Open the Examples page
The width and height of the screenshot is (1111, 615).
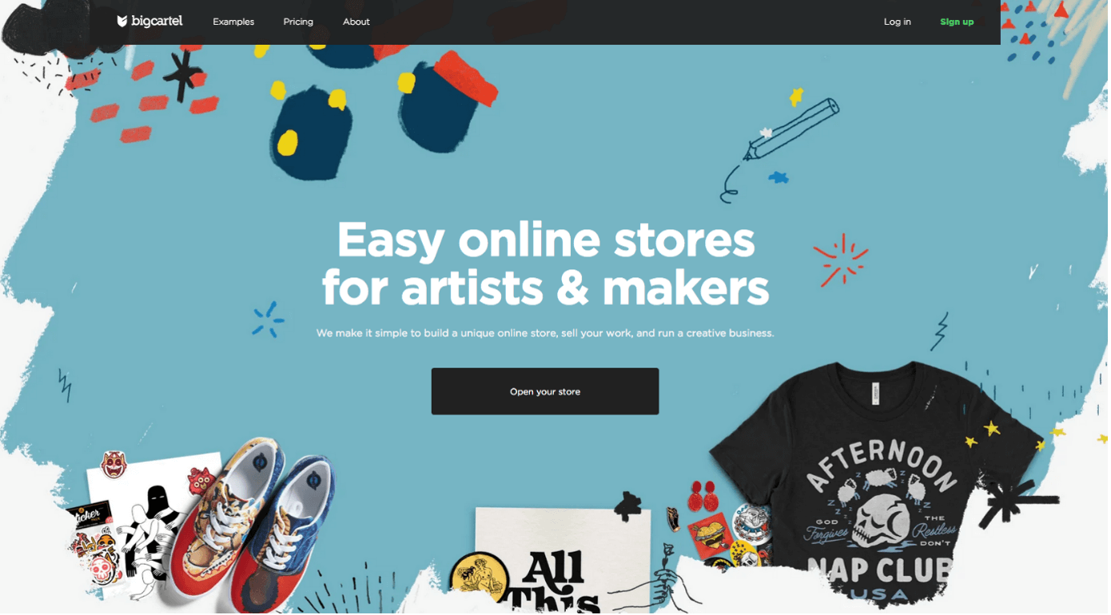(x=233, y=22)
